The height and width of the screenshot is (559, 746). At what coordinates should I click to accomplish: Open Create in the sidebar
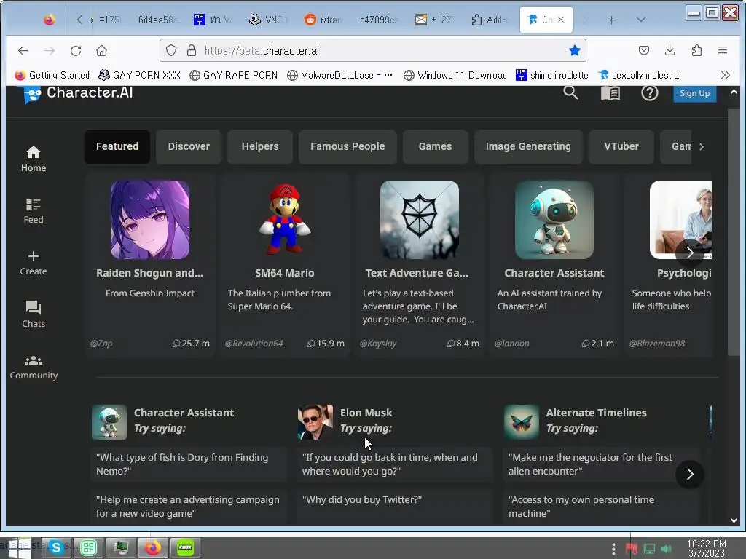pos(34,263)
